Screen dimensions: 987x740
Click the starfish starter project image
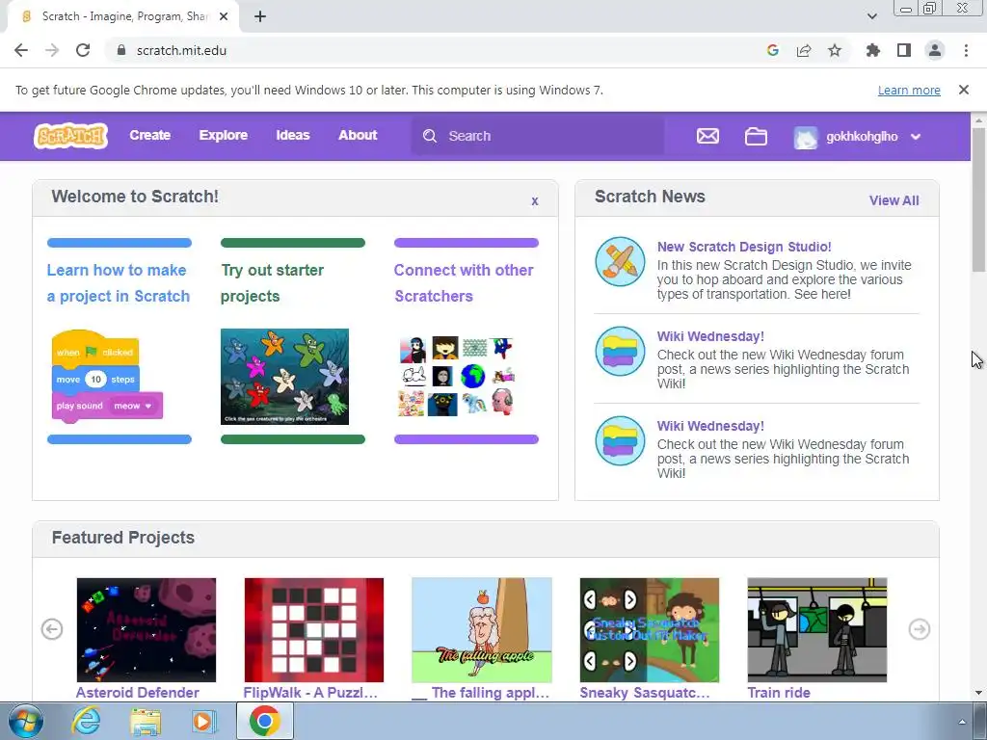click(284, 377)
